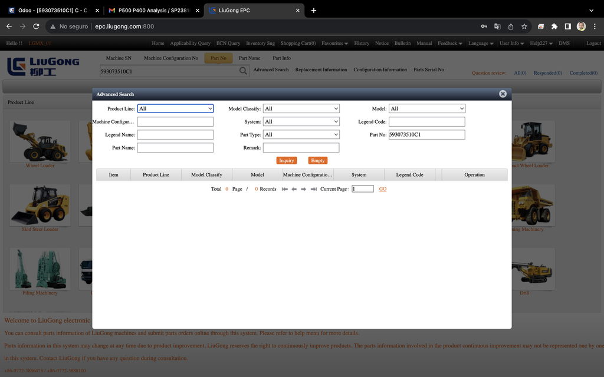The width and height of the screenshot is (604, 377).
Task: Select the Part Name search tab
Action: click(249, 58)
